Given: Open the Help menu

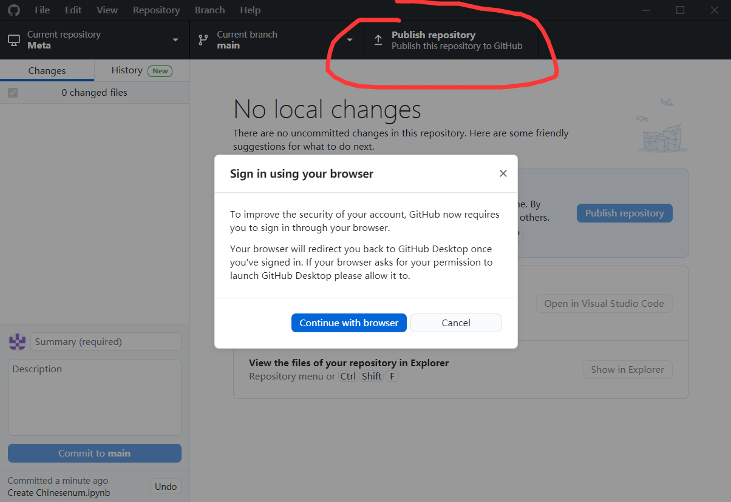Looking at the screenshot, I should click(x=250, y=10).
